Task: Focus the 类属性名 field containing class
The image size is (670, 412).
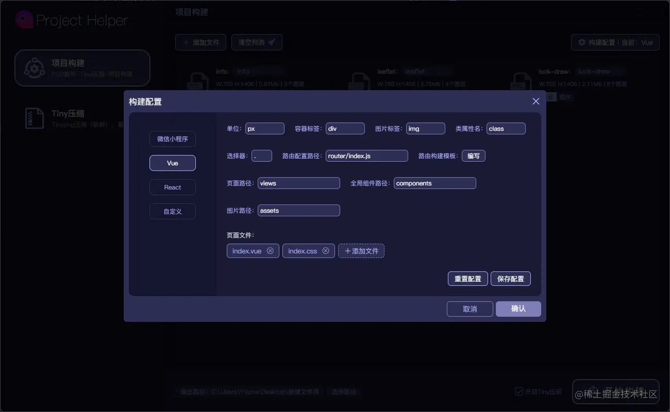Action: [506, 129]
